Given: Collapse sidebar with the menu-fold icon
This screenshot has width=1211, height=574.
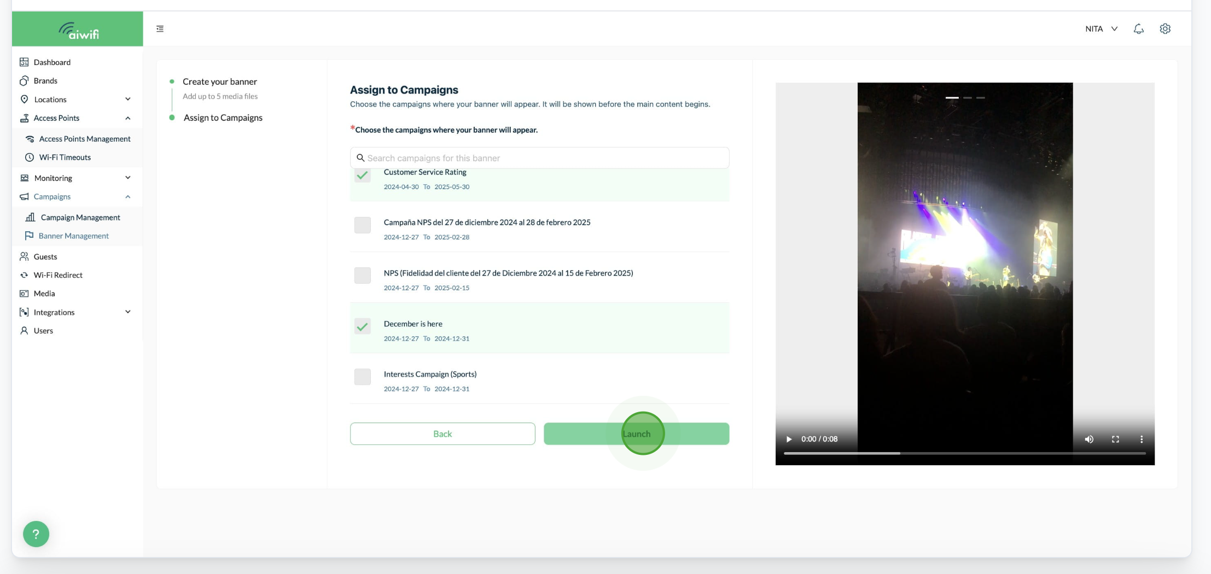Looking at the screenshot, I should (x=160, y=29).
